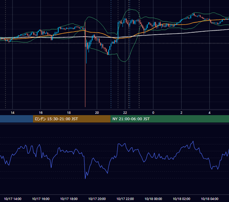Viewport: 229px width, 202px height.
Task: Click the 10/17 22:00 date label
Action: 125,199
